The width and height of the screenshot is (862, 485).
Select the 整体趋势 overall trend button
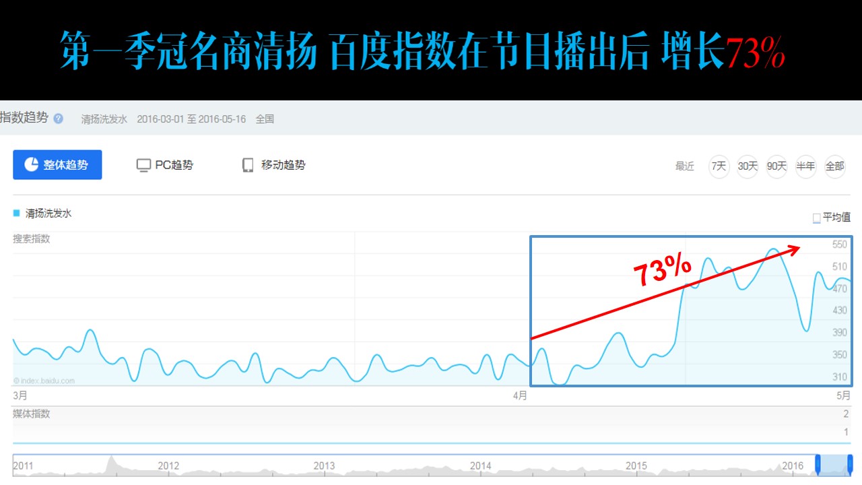57,164
